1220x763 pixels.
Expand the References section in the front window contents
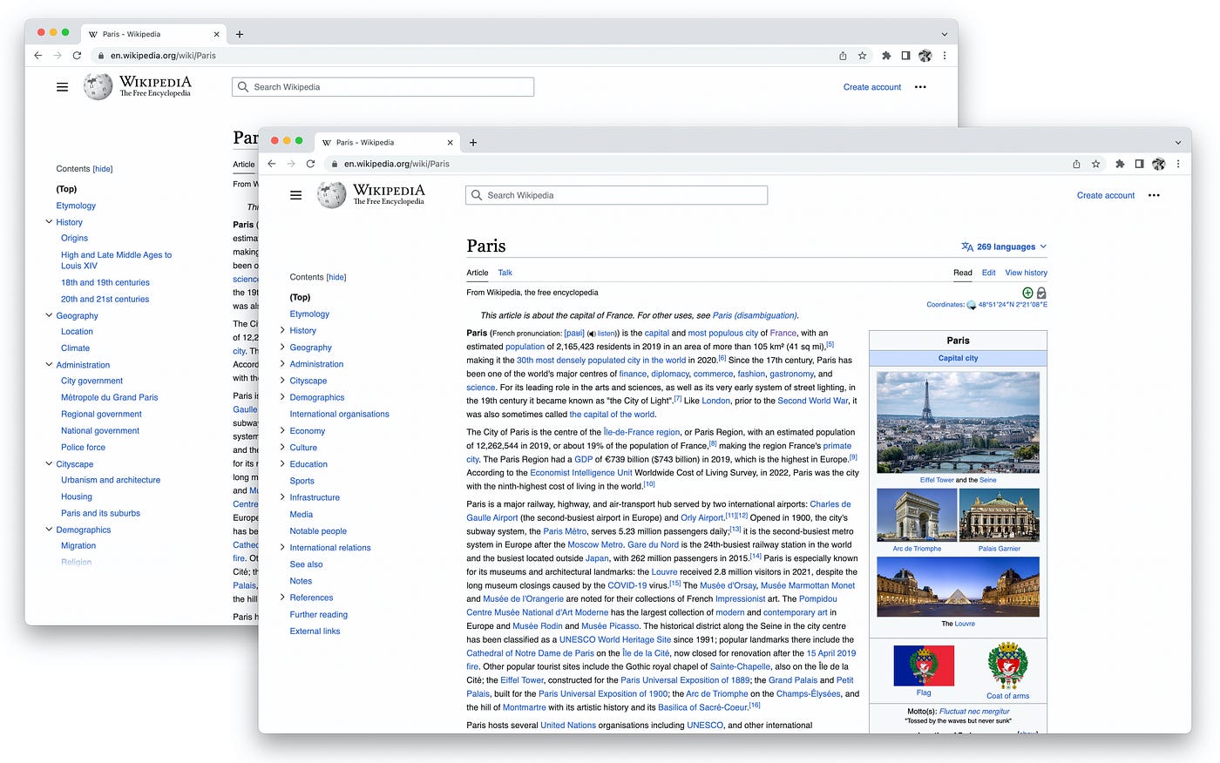[282, 598]
